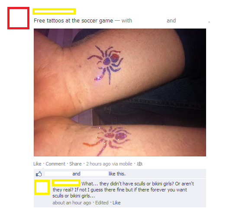This screenshot has height=210, width=239.
Task: Click the Edited link on the comment
Action: (x=102, y=203)
